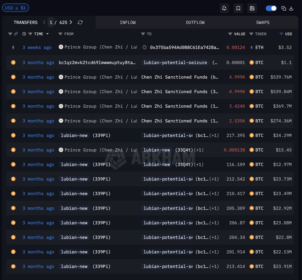The image size is (302, 280).
Task: Refresh the transfers list
Action: click(x=80, y=22)
